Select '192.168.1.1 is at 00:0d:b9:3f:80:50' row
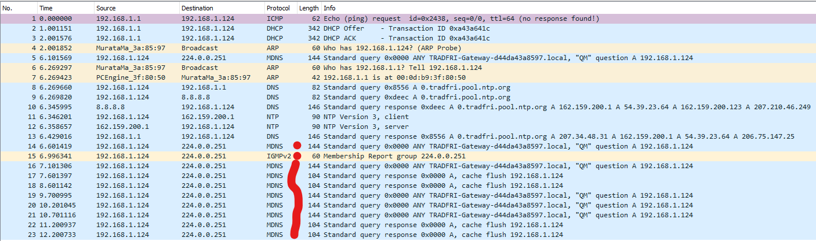Image resolution: width=816 pixels, height=241 pixels. (408, 77)
